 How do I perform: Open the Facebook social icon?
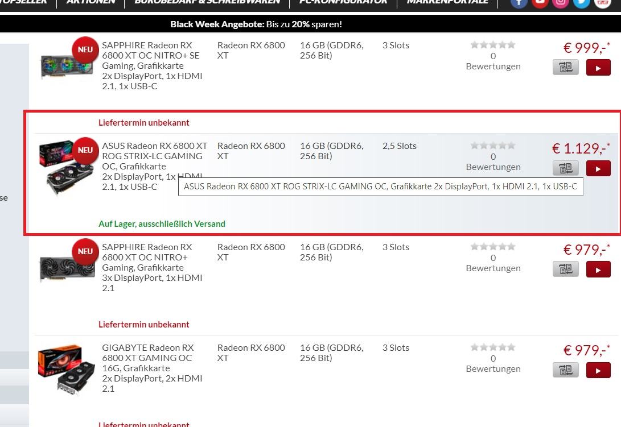519,3
